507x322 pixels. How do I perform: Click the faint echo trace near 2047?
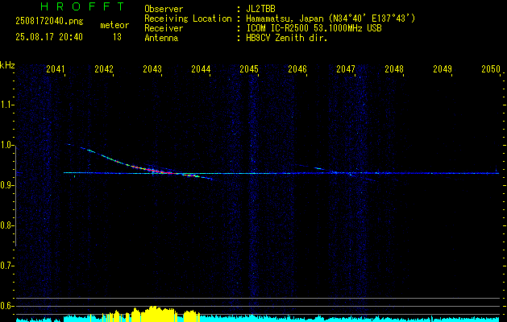click(x=346, y=175)
